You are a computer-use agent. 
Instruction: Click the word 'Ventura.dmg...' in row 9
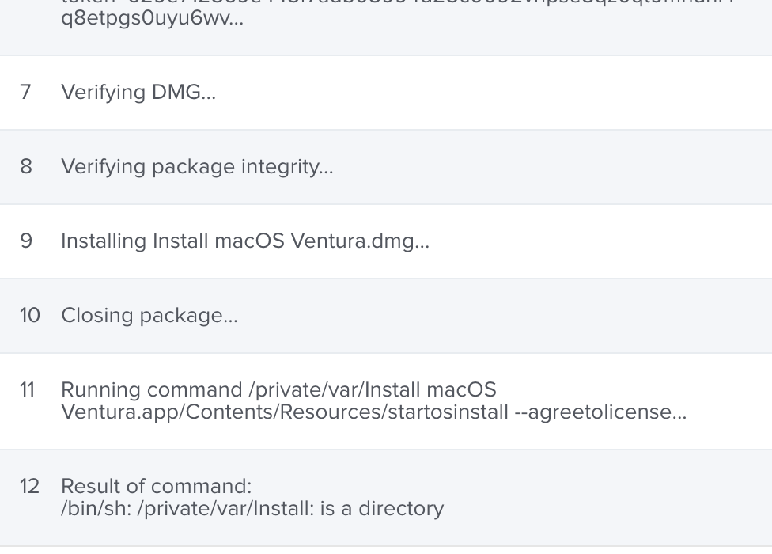point(360,241)
